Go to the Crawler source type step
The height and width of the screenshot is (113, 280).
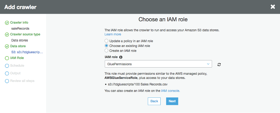[x=25, y=34]
